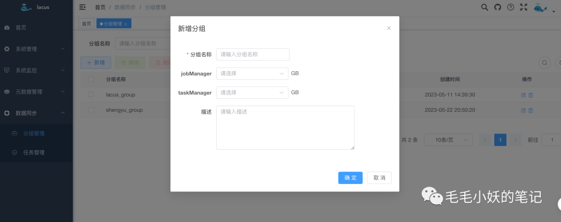
Task: Click the 系统管理 gear icon
Action: coord(7,49)
